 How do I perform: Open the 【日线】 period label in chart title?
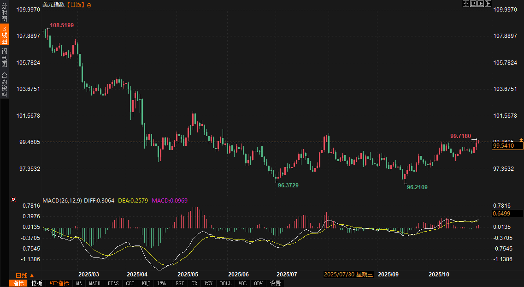click(76, 5)
